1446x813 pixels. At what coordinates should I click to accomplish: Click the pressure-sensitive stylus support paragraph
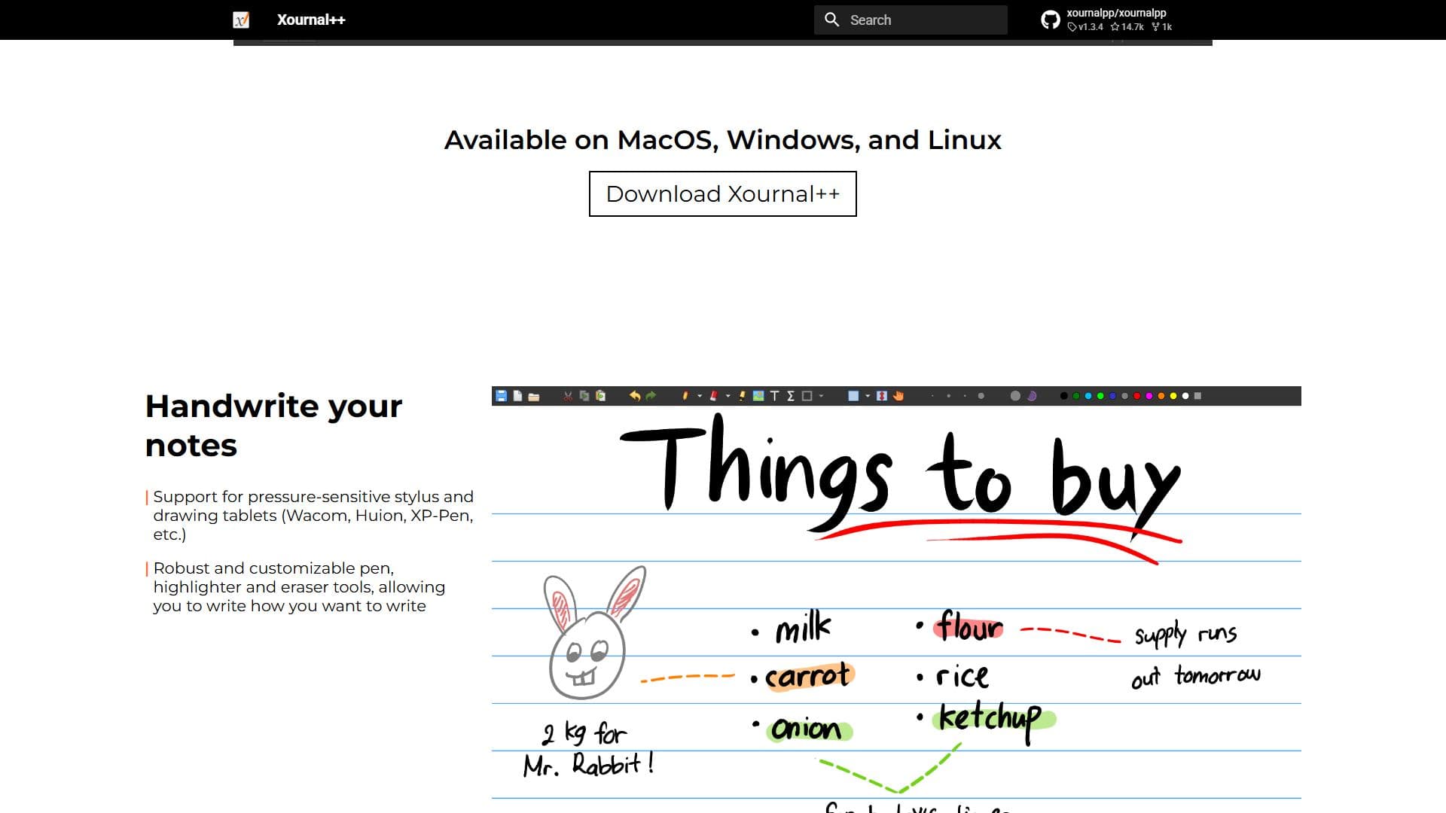(313, 516)
